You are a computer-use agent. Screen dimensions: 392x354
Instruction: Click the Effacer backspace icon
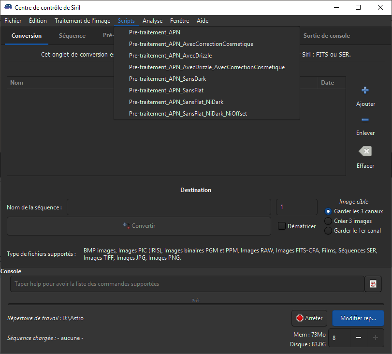coord(365,151)
